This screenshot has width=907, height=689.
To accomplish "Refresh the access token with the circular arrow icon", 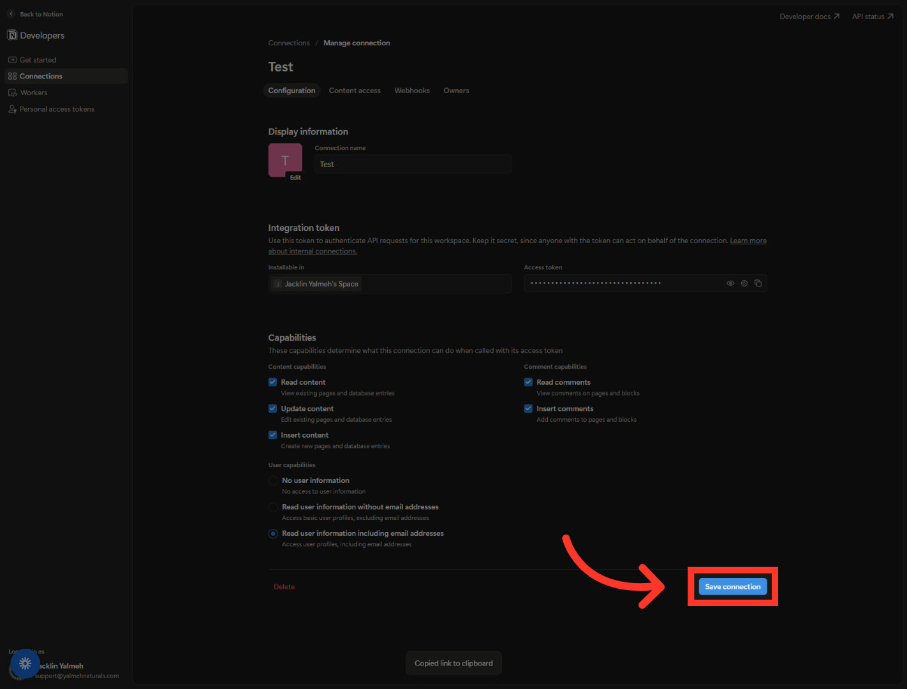I will point(744,283).
